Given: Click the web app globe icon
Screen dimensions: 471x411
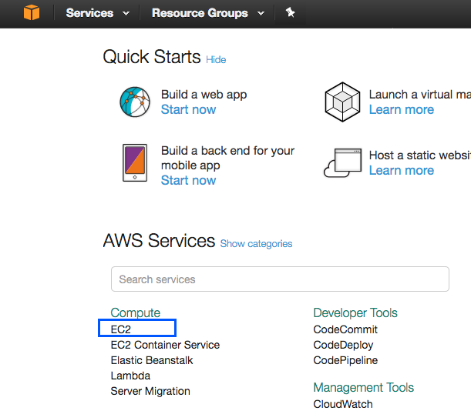Looking at the screenshot, I should tap(135, 102).
